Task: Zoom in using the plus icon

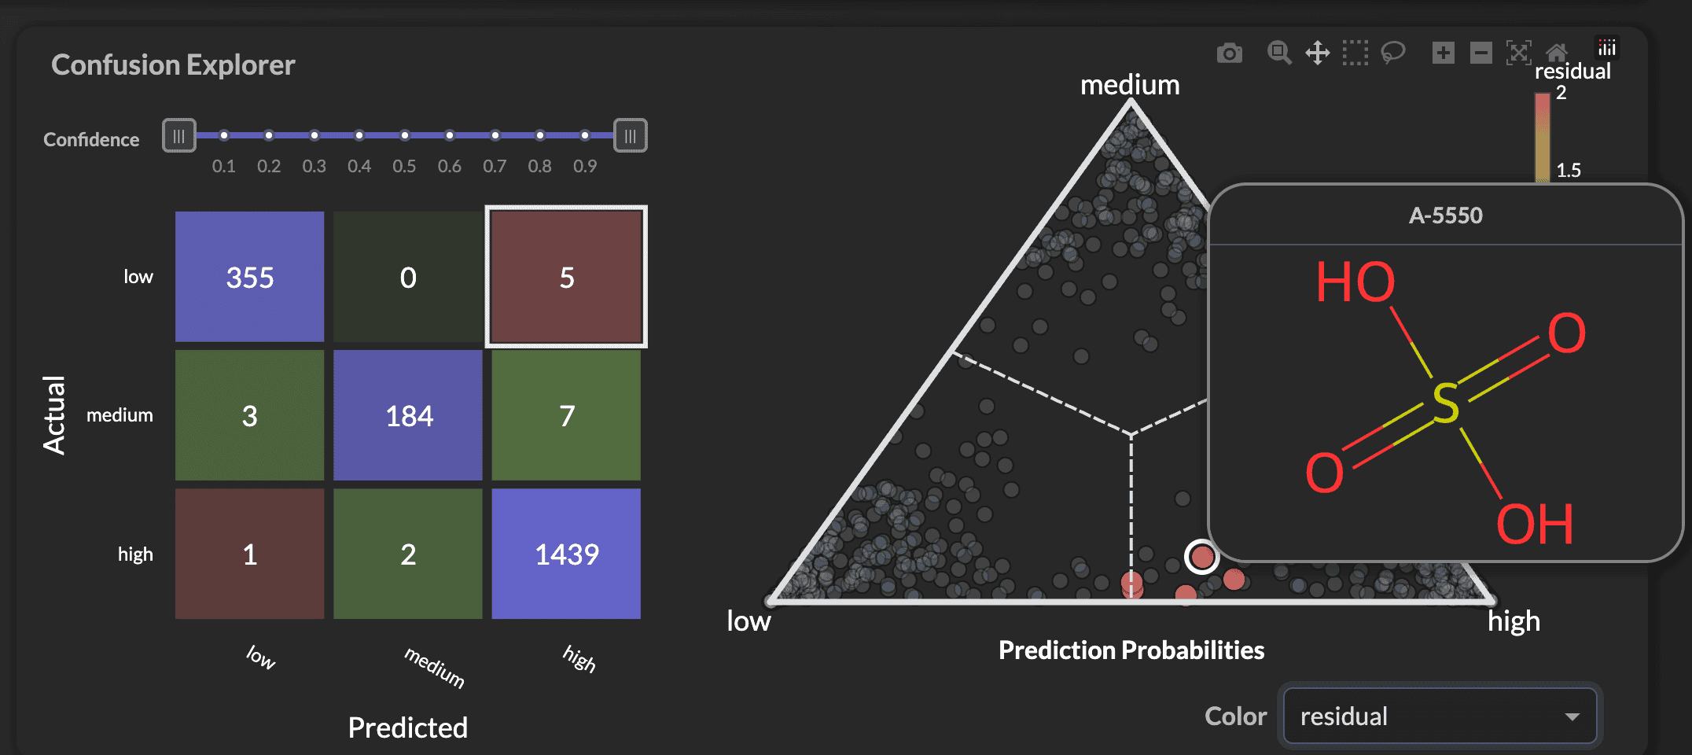Action: coord(1442,53)
